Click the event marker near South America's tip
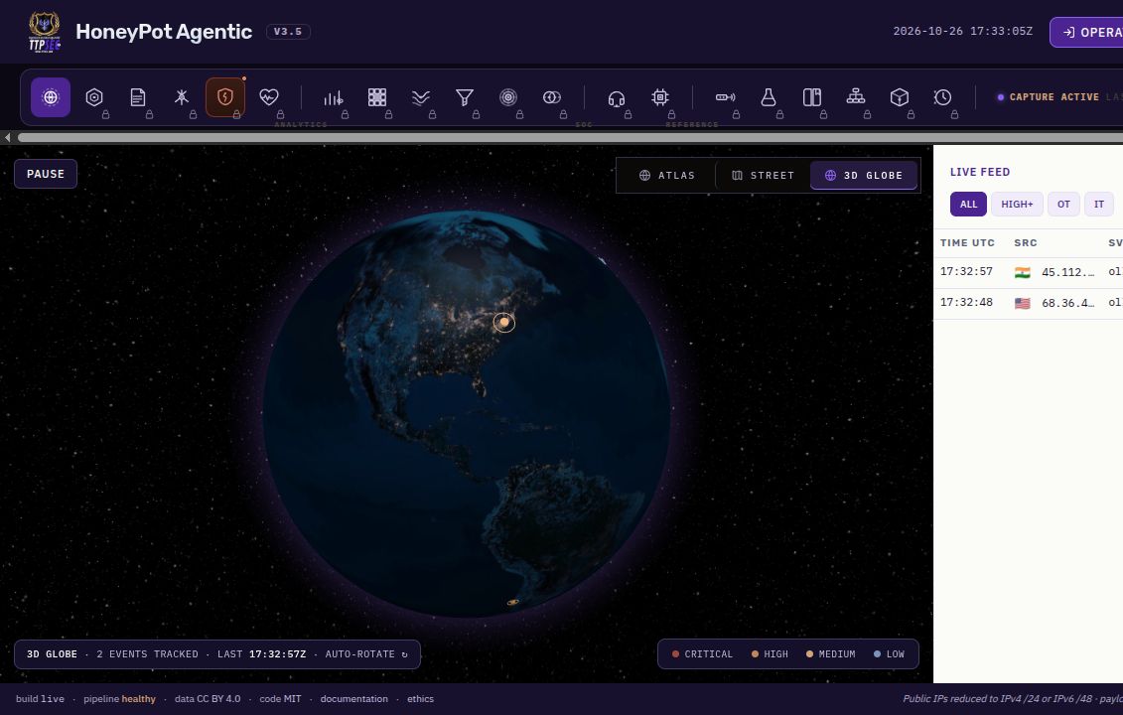Image resolution: width=1123 pixels, height=715 pixels. click(513, 603)
